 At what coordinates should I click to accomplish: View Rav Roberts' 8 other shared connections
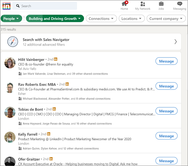click(x=66, y=99)
